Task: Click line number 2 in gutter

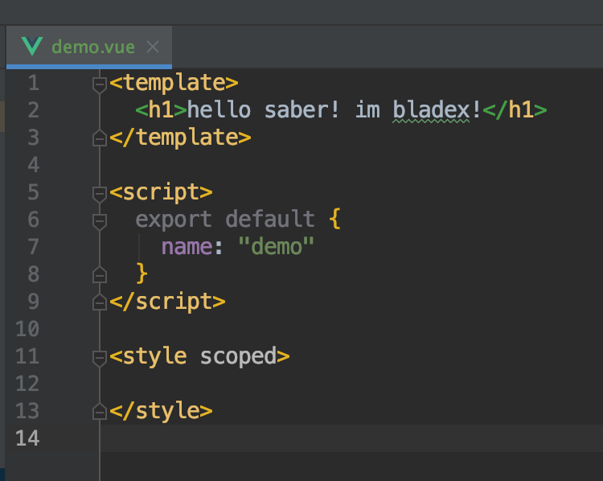Action: tap(34, 110)
